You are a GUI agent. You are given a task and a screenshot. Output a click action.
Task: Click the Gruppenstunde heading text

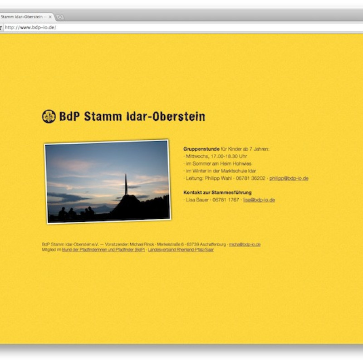tap(201, 149)
